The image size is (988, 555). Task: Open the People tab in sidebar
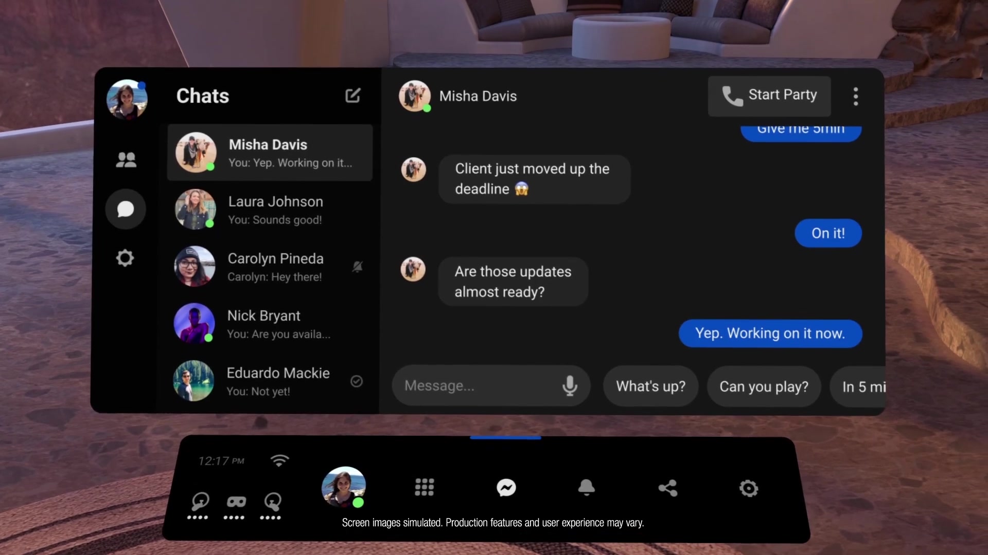(126, 160)
